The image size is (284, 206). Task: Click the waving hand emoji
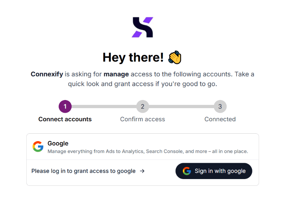[x=175, y=57]
